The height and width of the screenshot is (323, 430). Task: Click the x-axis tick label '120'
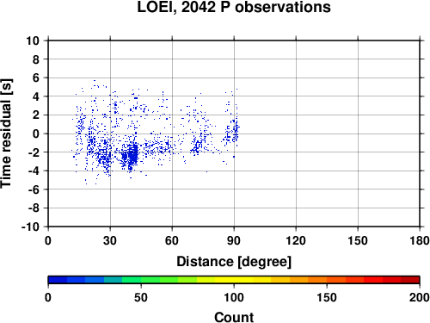pos(296,240)
